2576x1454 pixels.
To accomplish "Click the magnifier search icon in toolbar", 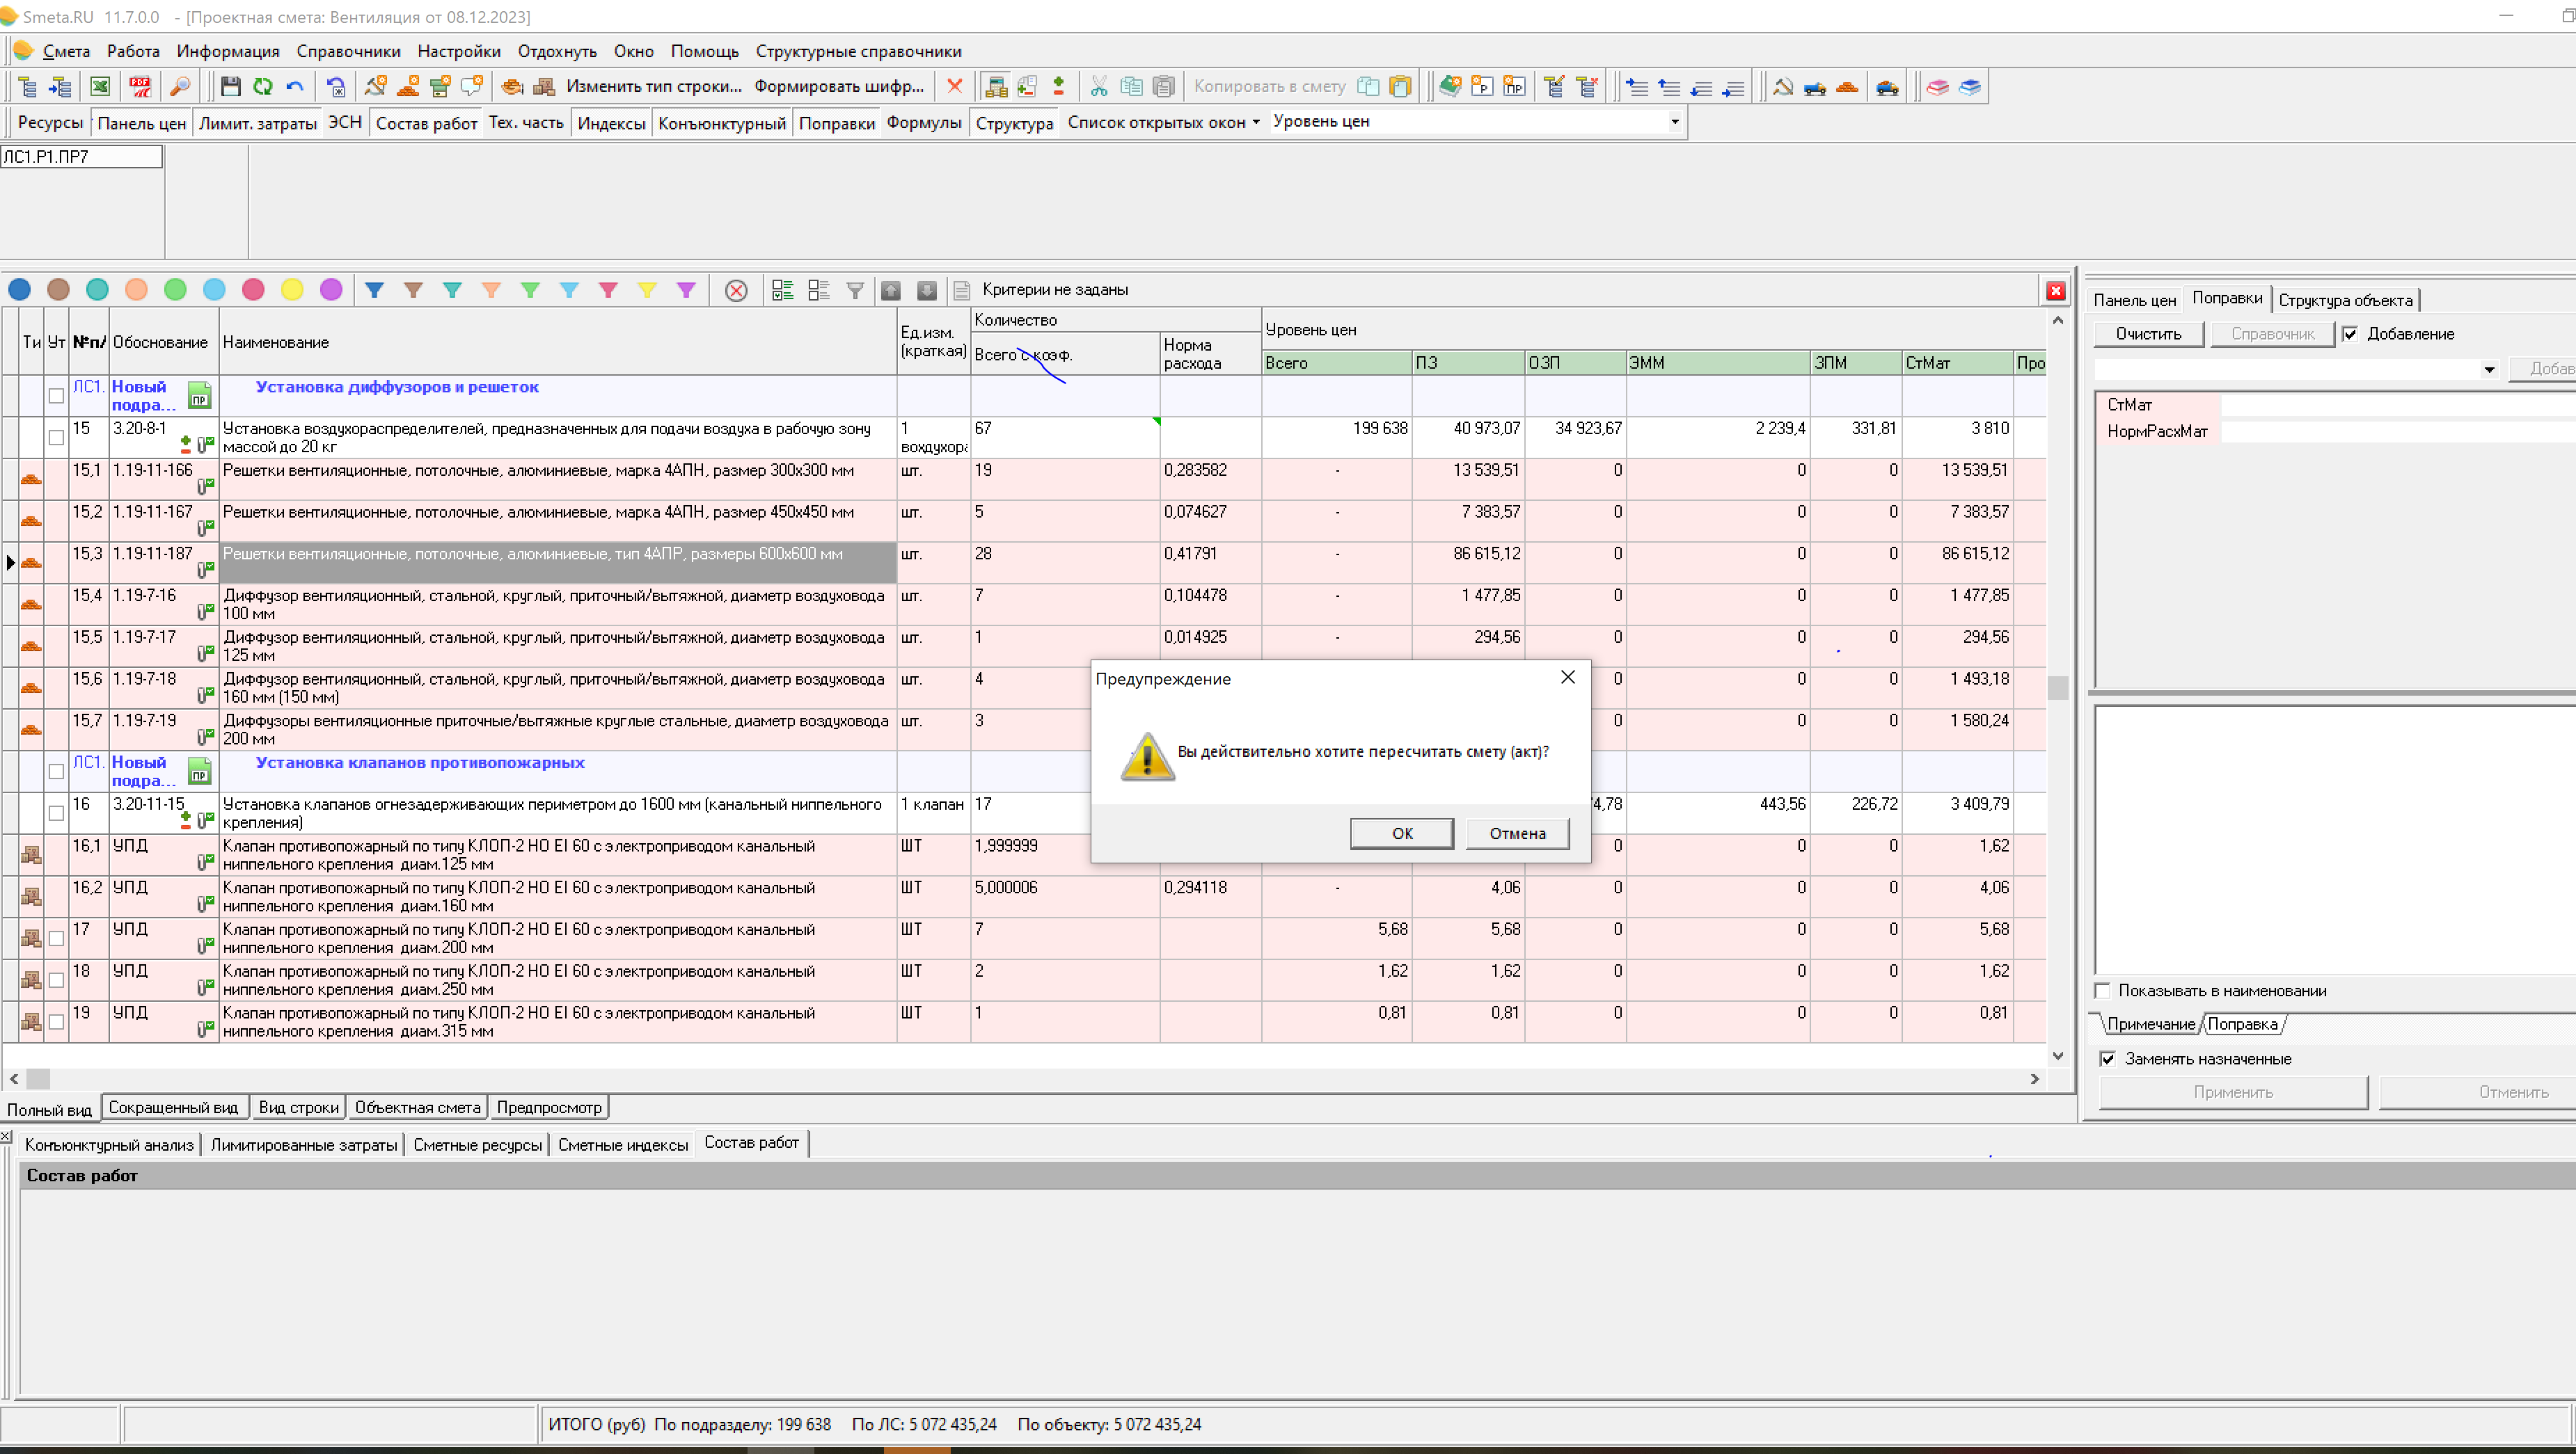I will point(180,87).
